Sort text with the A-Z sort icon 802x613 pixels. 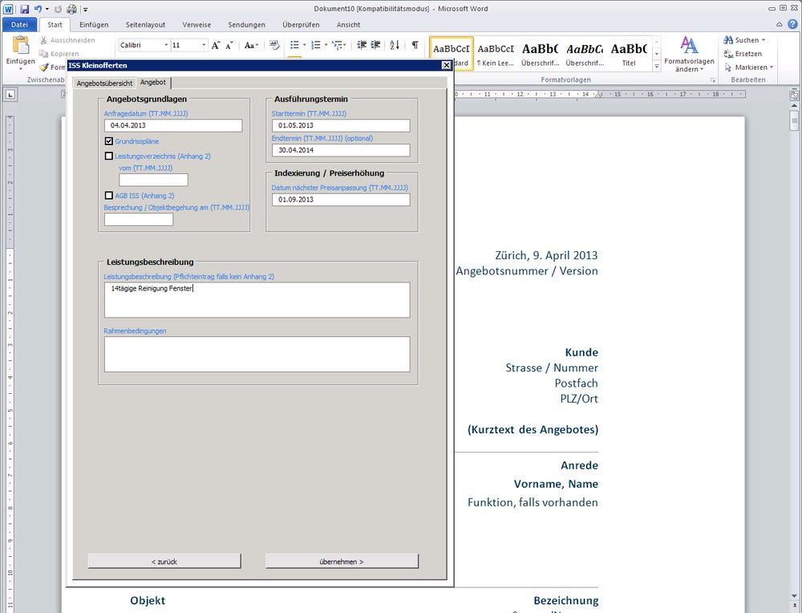point(395,45)
